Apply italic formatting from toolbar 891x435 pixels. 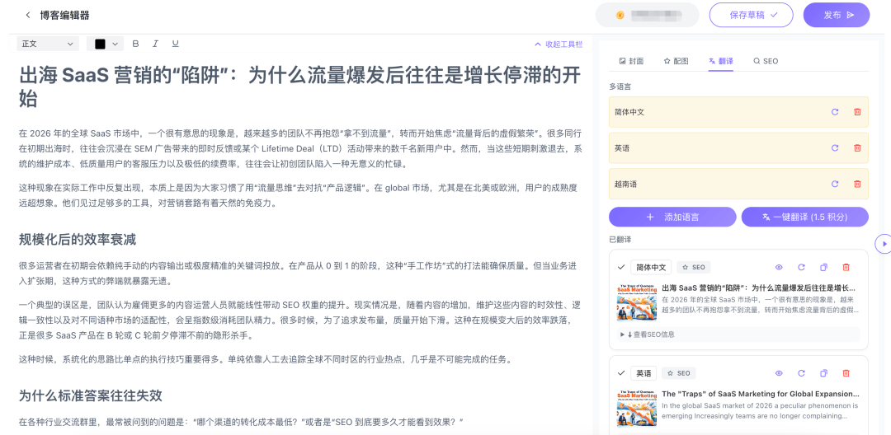coord(155,44)
